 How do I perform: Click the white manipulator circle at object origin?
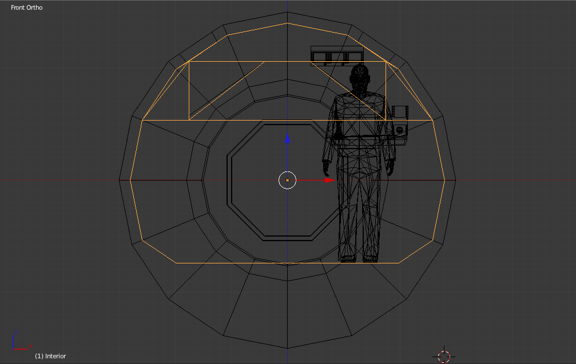(x=287, y=180)
